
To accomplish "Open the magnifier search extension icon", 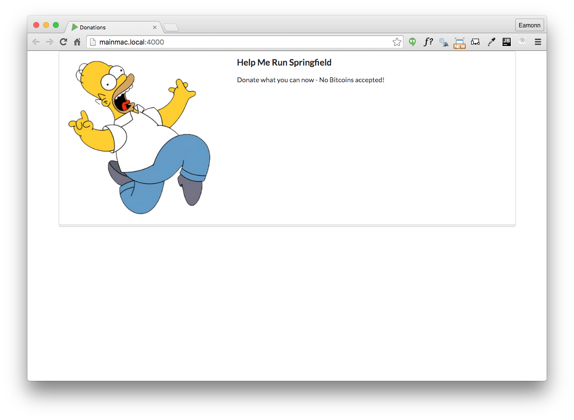I will (444, 43).
